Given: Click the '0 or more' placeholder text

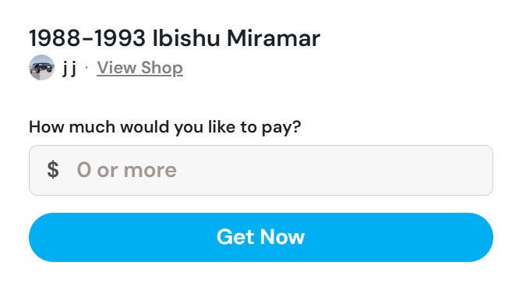Looking at the screenshot, I should (x=127, y=170).
